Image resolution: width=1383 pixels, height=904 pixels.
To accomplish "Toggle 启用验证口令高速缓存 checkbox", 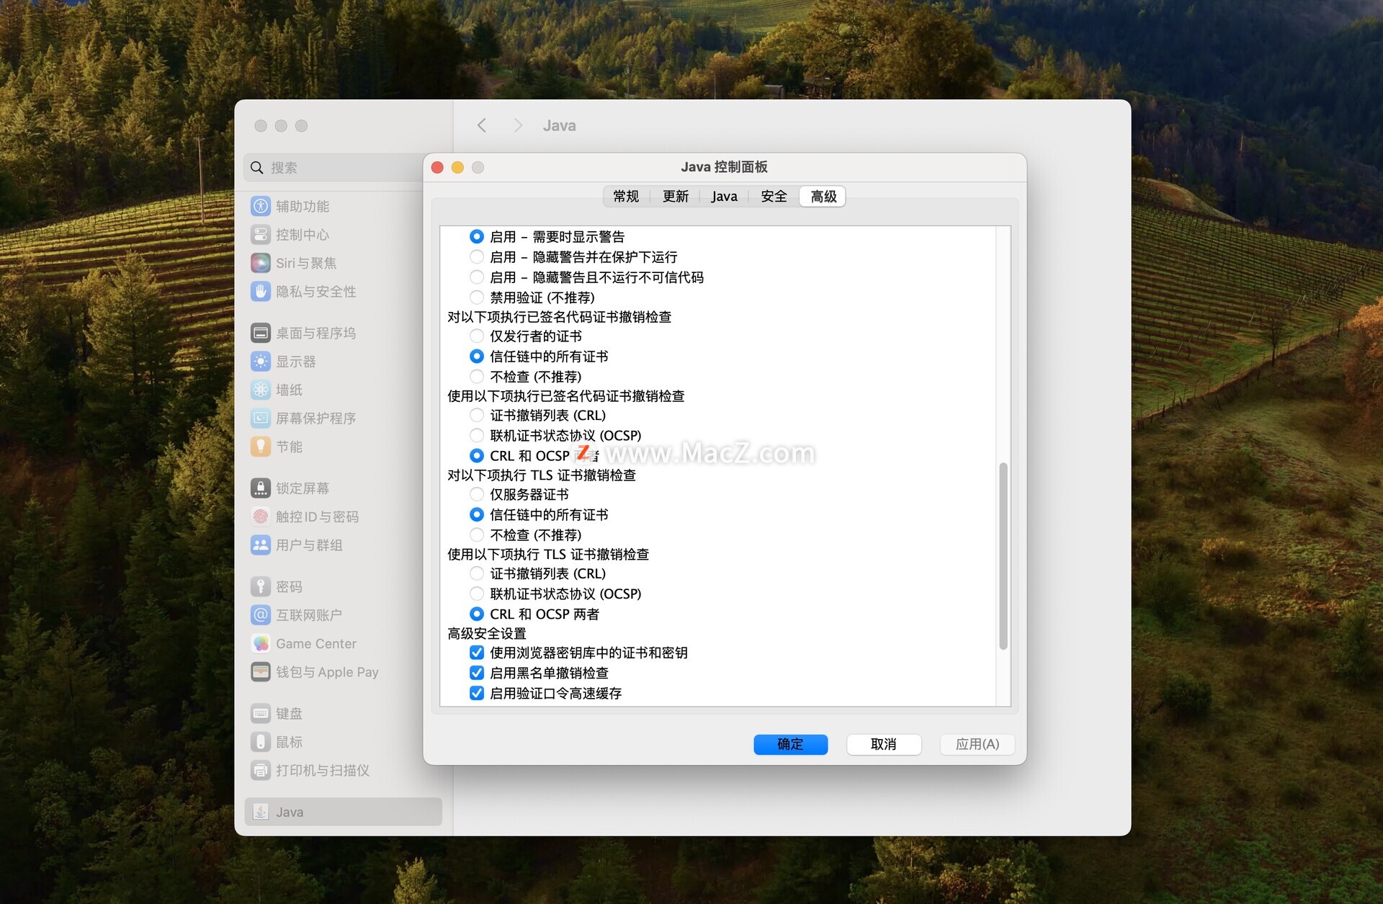I will pyautogui.click(x=477, y=693).
